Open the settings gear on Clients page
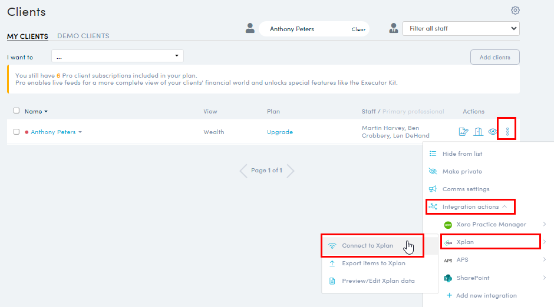The width and height of the screenshot is (554, 307). click(x=515, y=11)
